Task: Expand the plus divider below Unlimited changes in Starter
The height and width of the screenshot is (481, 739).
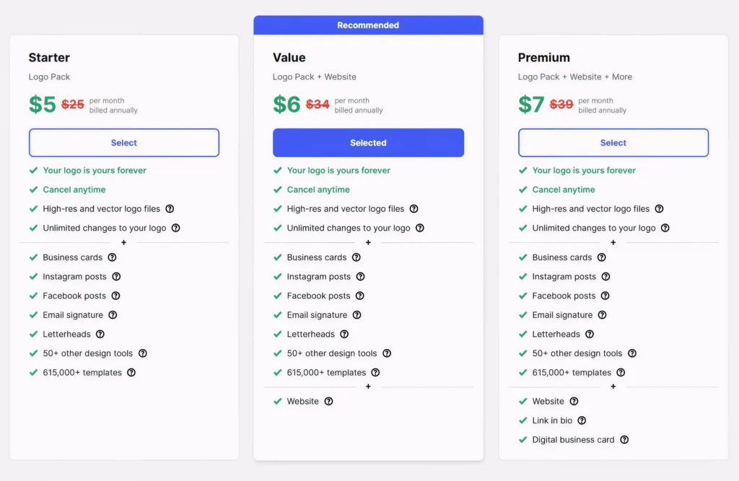Action: [x=123, y=242]
